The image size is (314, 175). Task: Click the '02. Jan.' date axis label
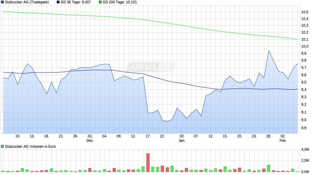click(182, 138)
